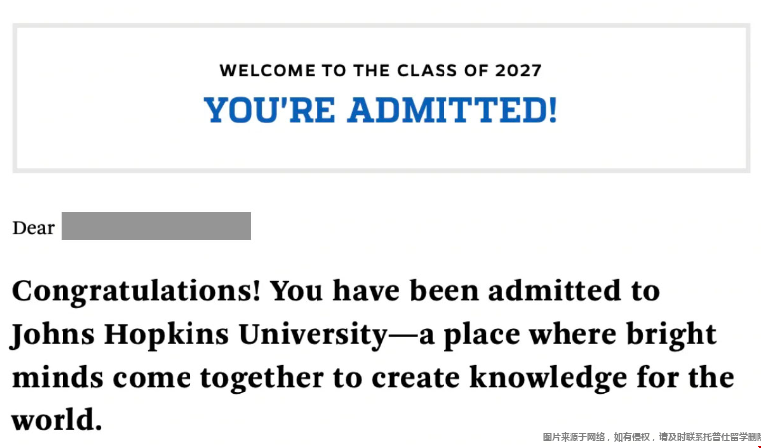Click the Chinese watermark text at the bottom right
This screenshot has width=761, height=448.
(651, 437)
